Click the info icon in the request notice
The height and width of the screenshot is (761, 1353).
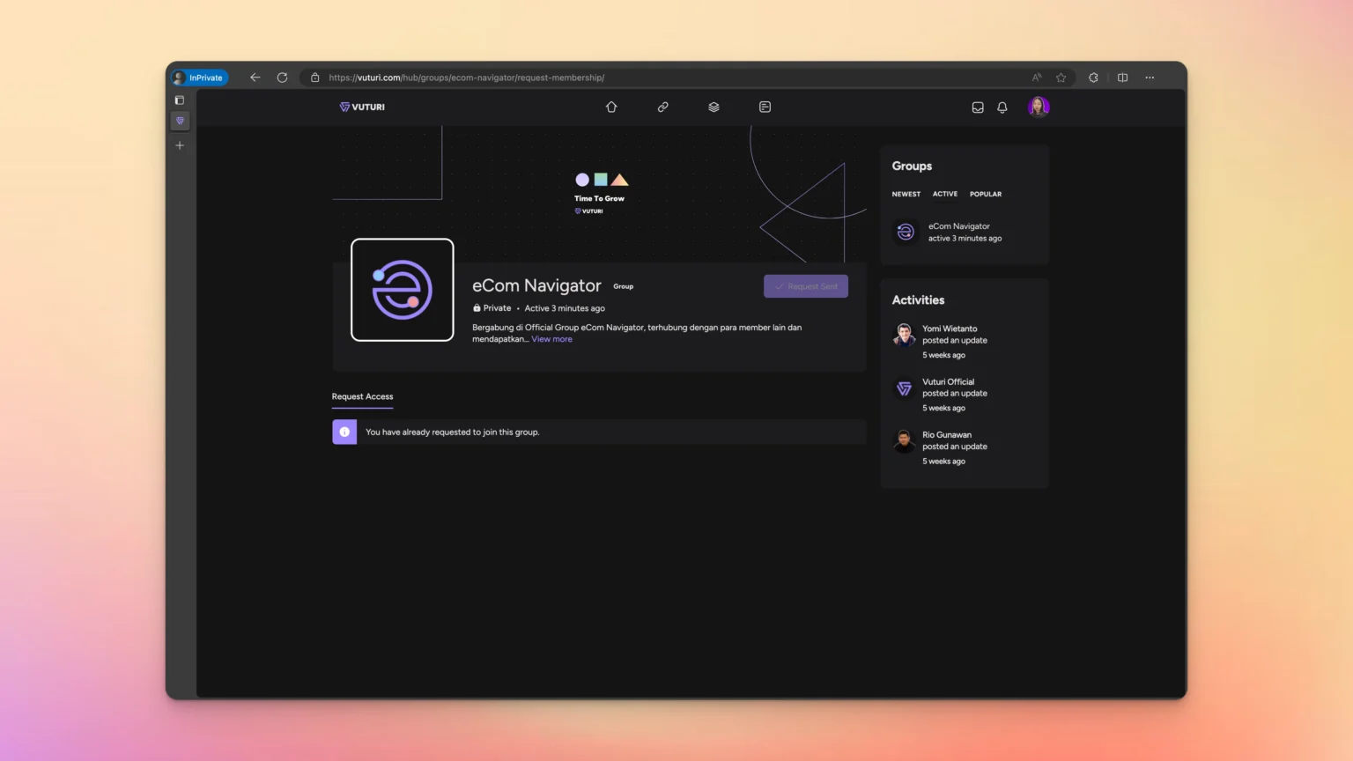(x=344, y=432)
